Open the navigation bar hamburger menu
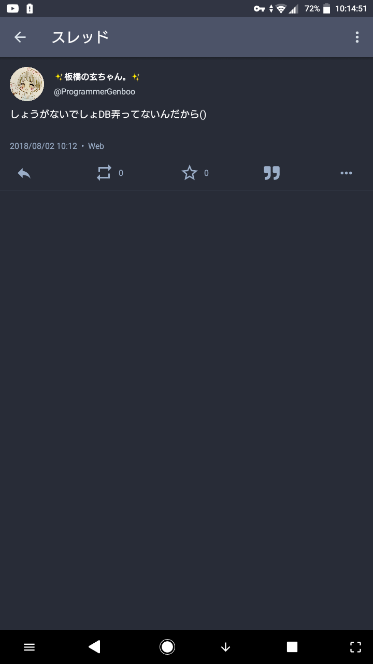 click(30, 647)
